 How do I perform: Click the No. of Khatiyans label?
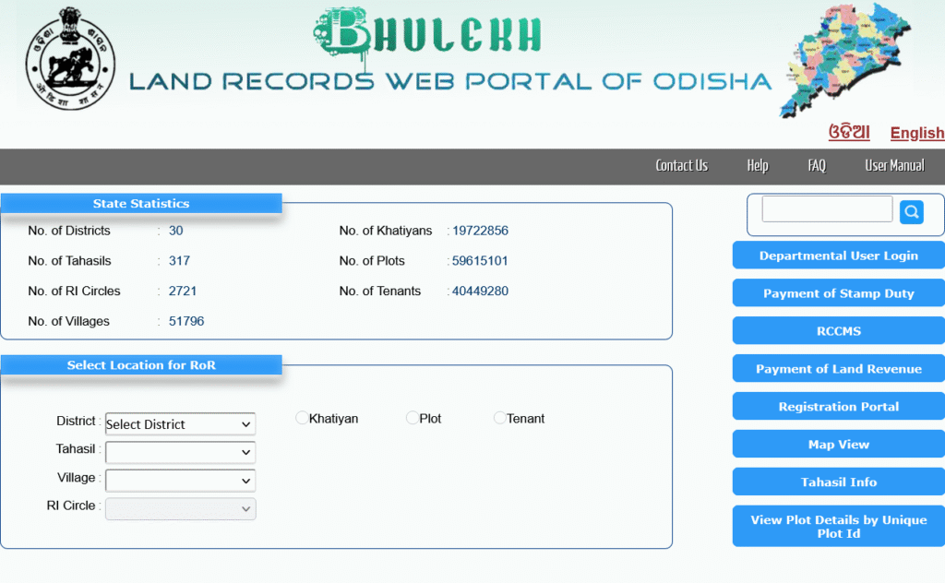tap(386, 231)
